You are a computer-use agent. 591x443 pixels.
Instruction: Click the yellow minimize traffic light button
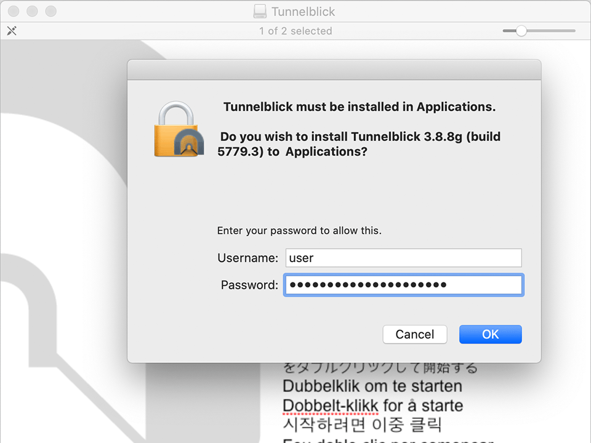click(31, 11)
